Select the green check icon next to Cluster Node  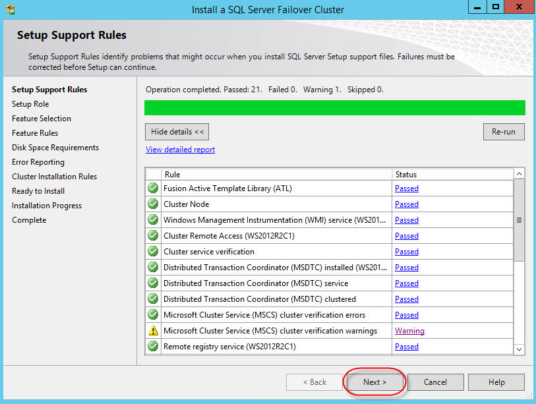[152, 204]
